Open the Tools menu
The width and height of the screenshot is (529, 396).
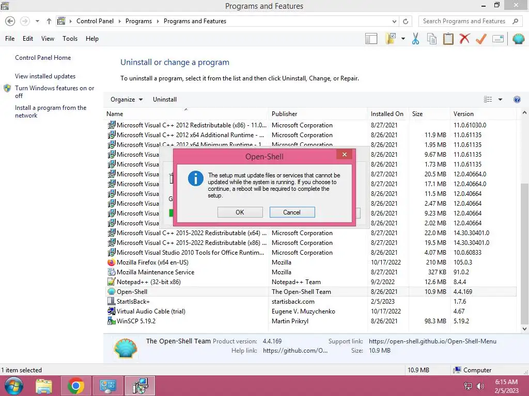[x=70, y=39]
